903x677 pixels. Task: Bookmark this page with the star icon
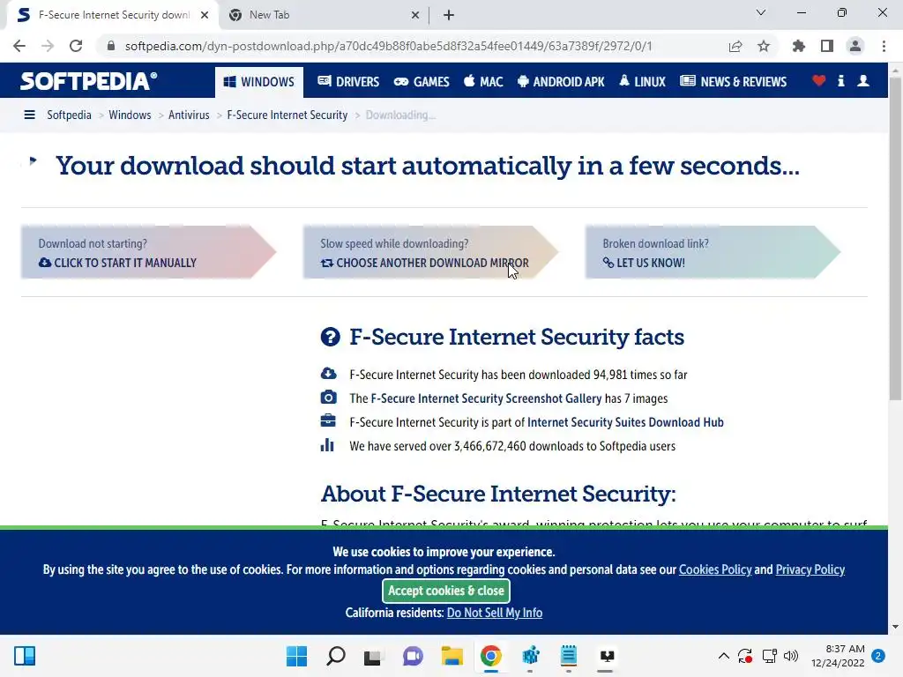(764, 46)
